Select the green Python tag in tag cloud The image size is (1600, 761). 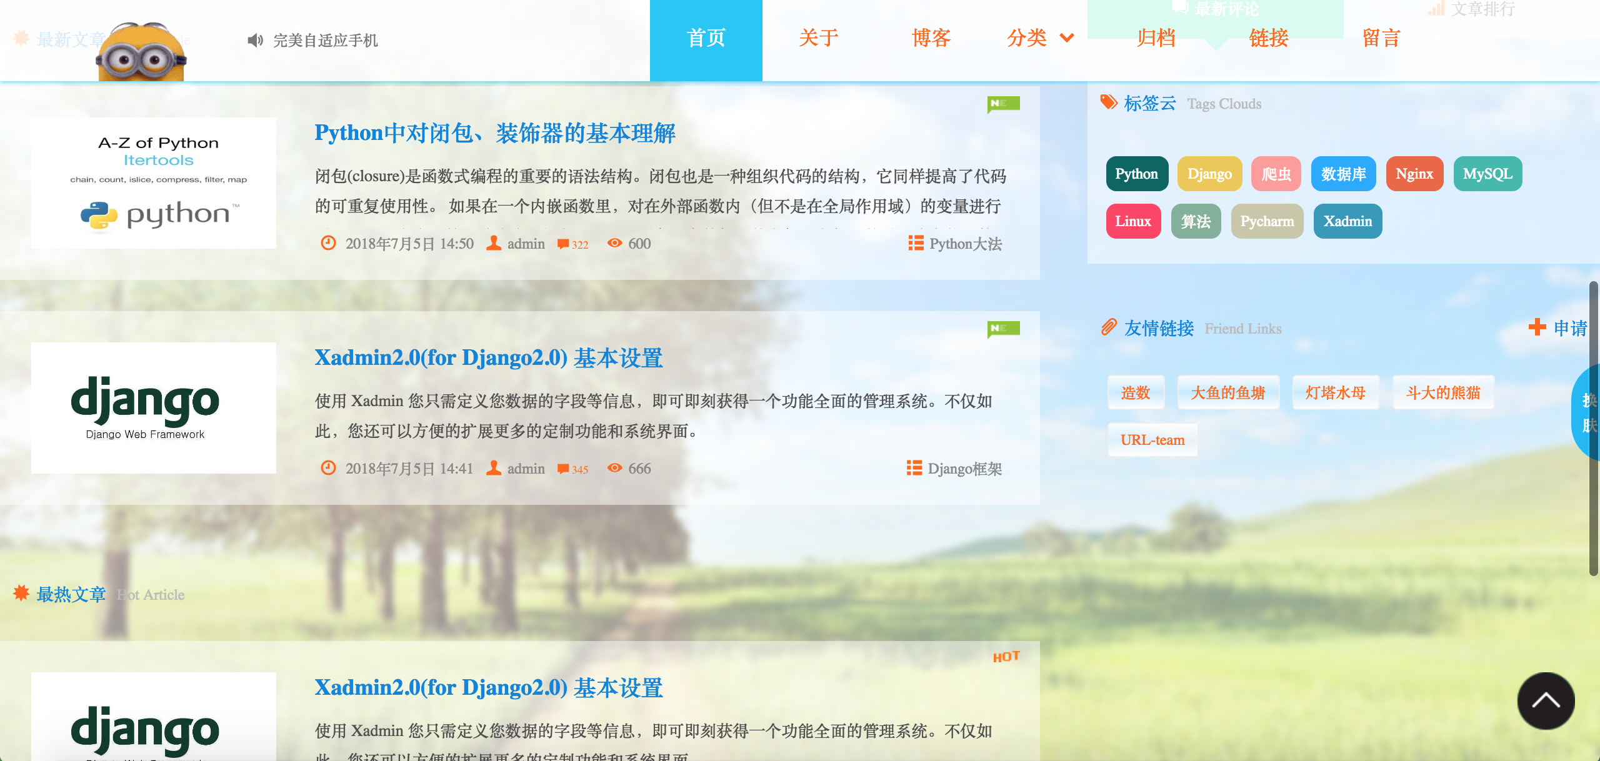point(1136,174)
